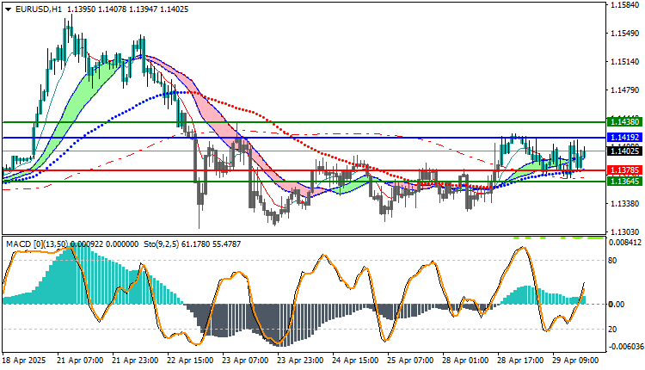Click the EURUSD,H1 symbol title
Screen dimensions: 645x370
tap(38, 9)
